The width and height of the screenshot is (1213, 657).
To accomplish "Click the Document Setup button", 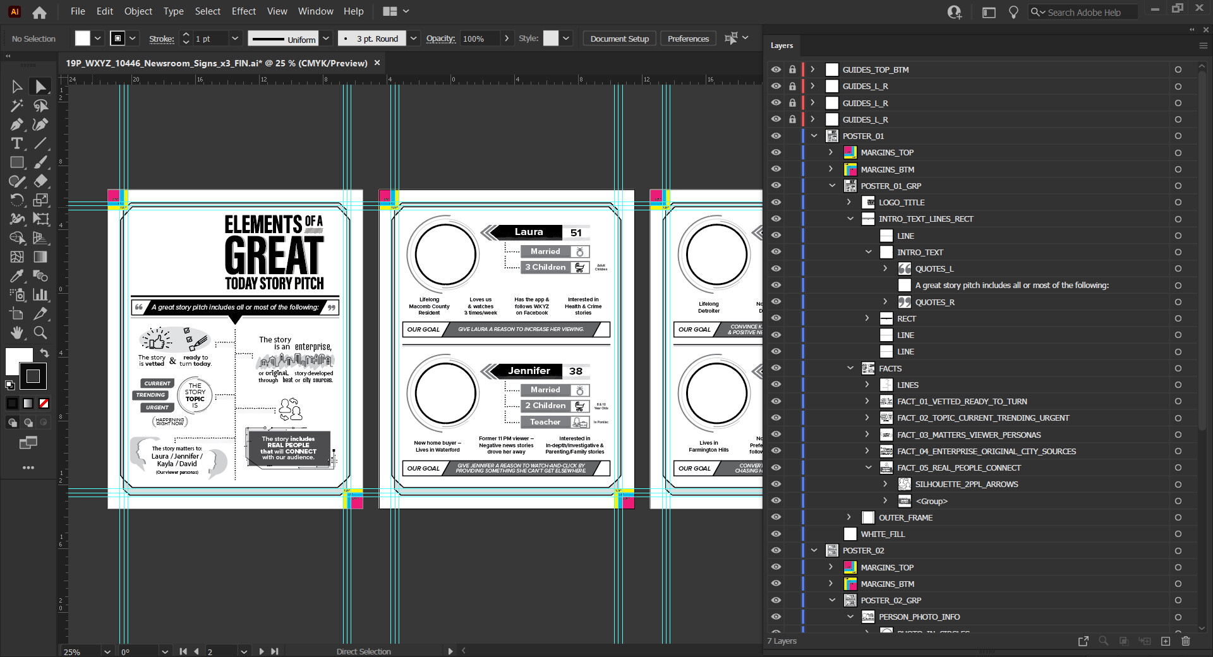I will pos(619,39).
